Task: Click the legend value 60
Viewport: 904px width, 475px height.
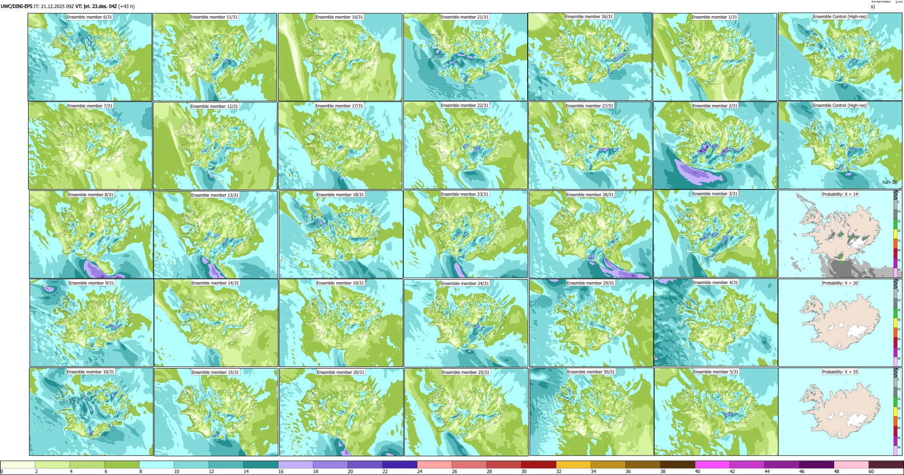Action: (x=871, y=472)
